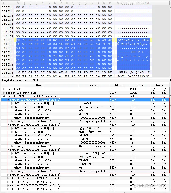Select uint64 PartitionProperty row at 4B0h
The width and height of the screenshot is (171, 193).
coord(85,143)
